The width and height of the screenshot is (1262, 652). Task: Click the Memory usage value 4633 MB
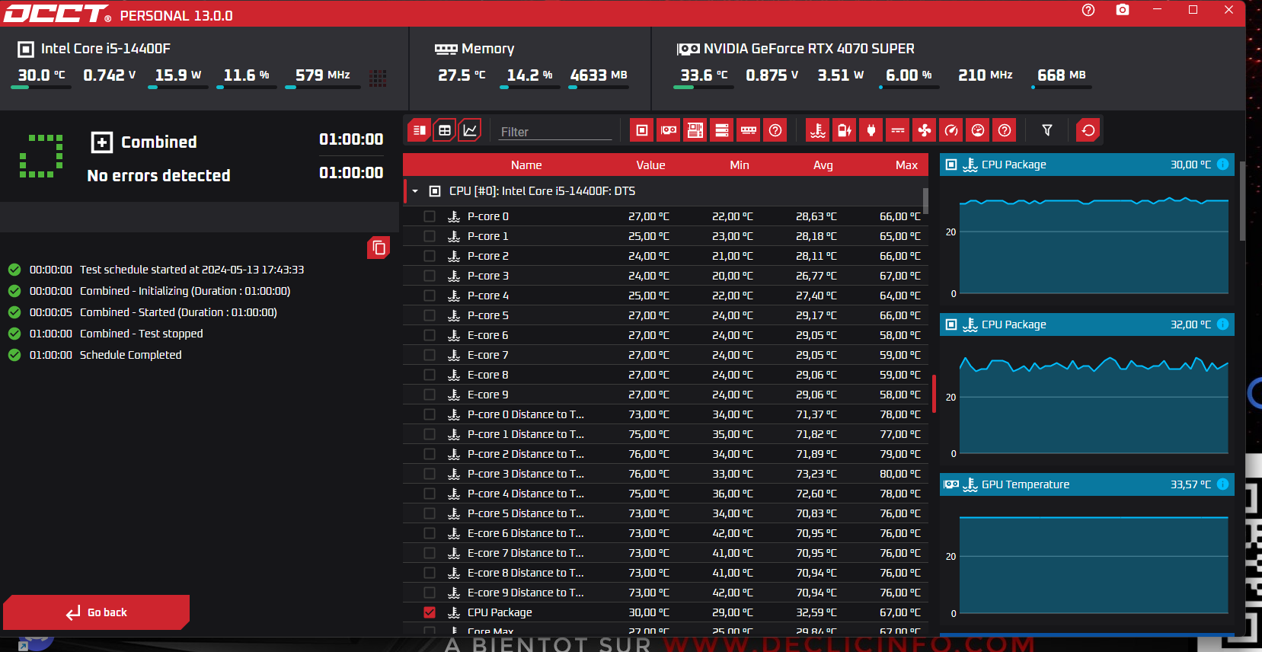click(599, 75)
